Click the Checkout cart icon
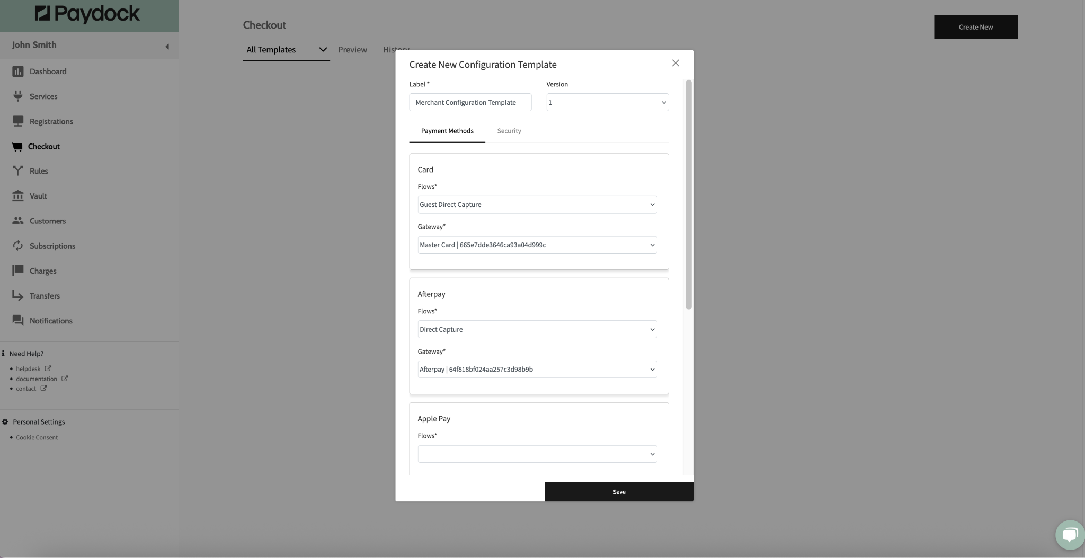Screen dimensions: 1085x558 point(17,147)
